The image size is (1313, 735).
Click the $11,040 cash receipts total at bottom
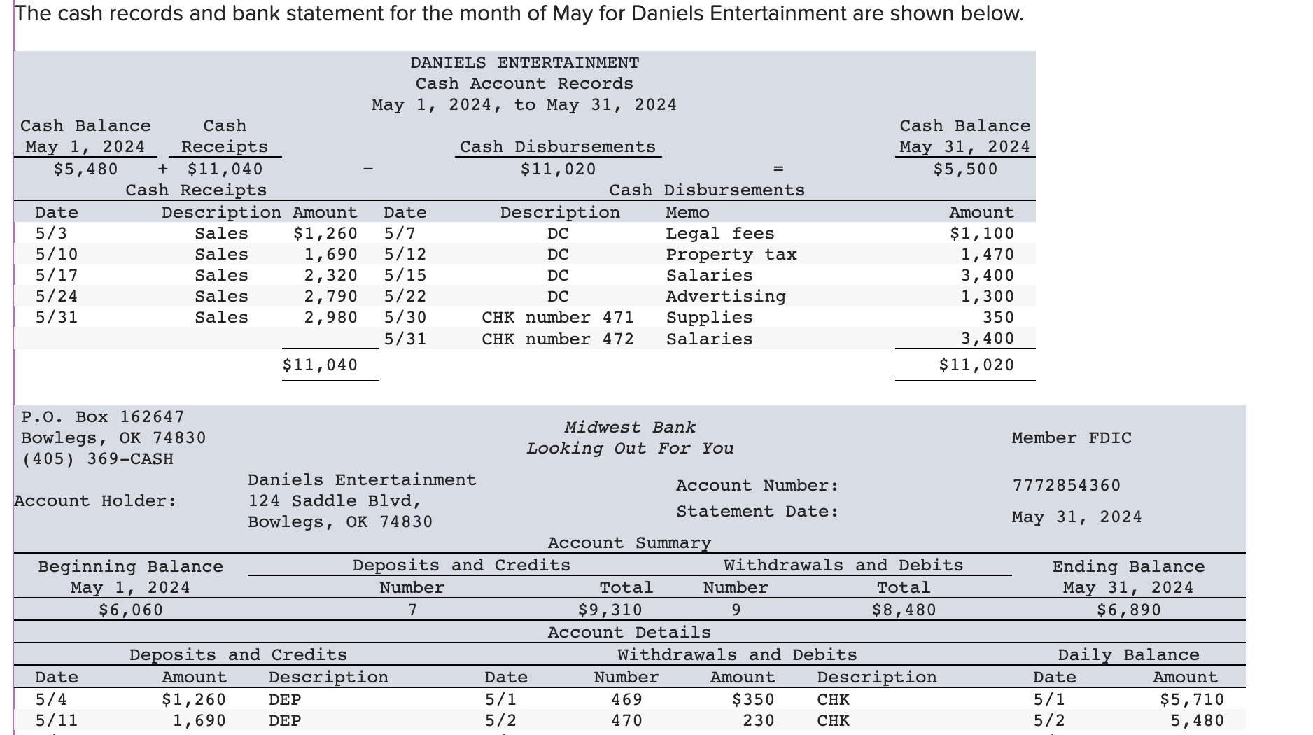pyautogui.click(x=320, y=365)
